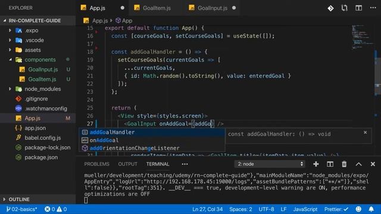Viewport: 381px width, 214px height.
Task: Open the .watchmanconfig file
Action: pos(38,108)
